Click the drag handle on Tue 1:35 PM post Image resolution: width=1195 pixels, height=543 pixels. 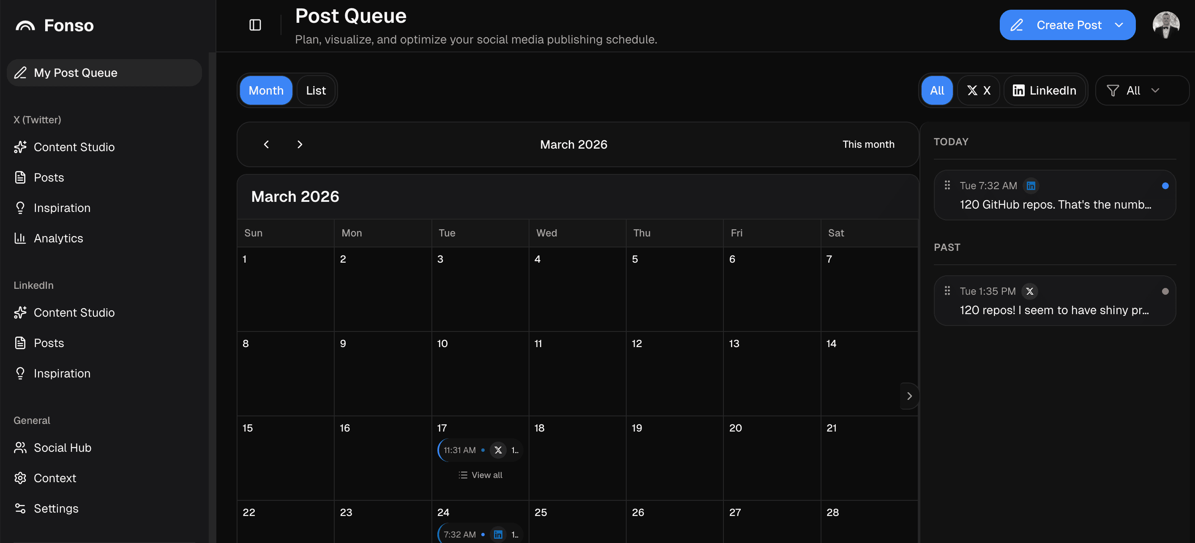coord(947,291)
